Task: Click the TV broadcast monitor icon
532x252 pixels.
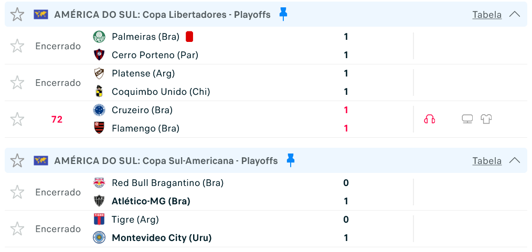Action: [x=467, y=119]
